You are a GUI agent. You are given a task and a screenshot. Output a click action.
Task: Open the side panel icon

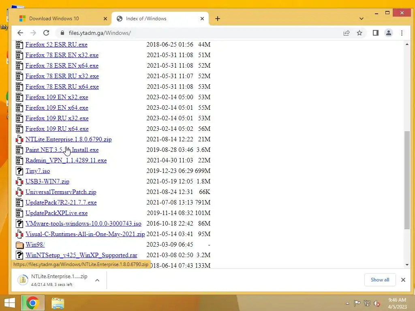tap(376, 33)
